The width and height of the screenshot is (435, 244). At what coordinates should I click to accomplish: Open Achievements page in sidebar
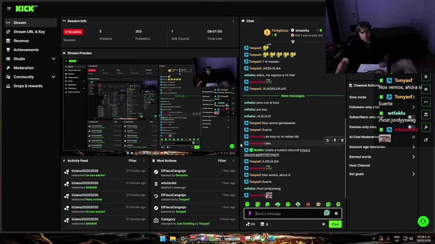31,50
